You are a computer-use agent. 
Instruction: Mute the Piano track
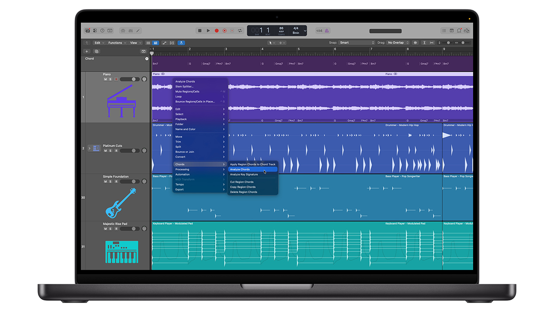(105, 79)
